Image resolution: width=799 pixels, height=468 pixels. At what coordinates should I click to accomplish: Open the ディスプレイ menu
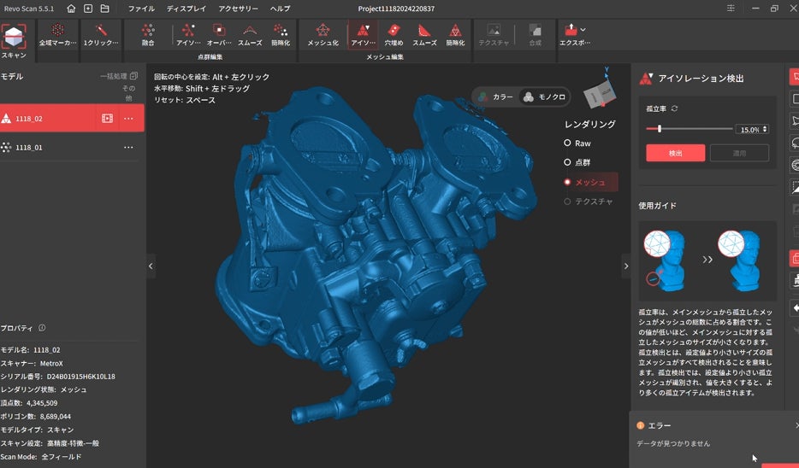click(x=186, y=9)
